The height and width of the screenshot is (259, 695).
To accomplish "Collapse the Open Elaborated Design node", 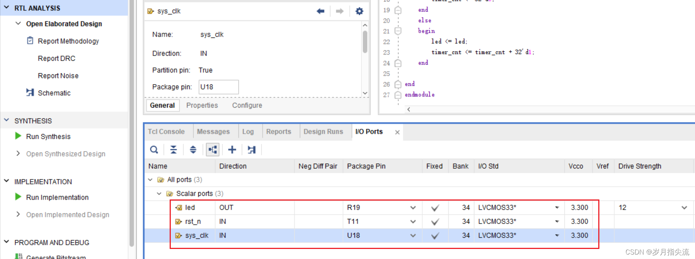I will [x=18, y=23].
